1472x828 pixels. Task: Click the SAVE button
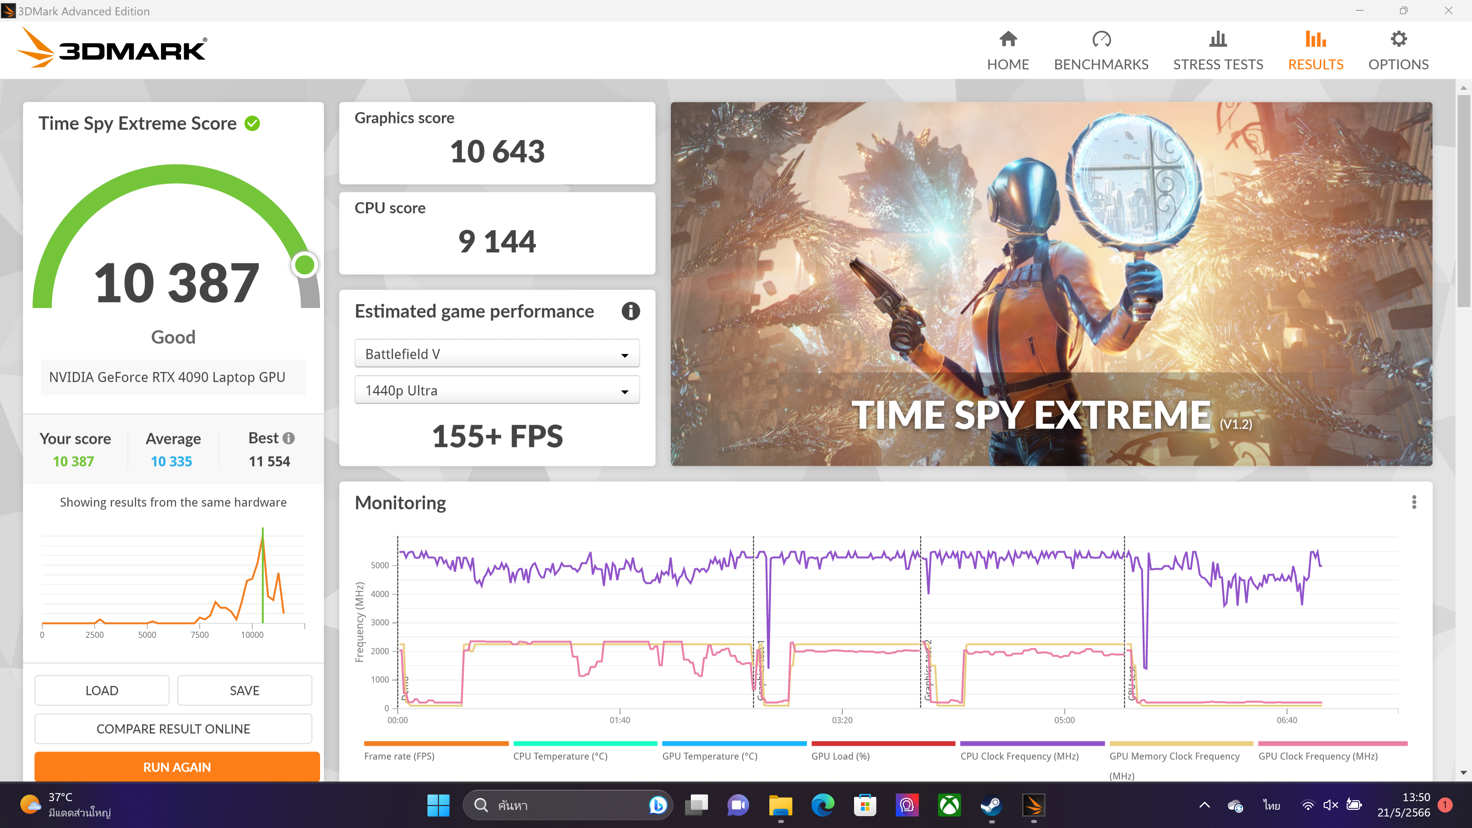(x=245, y=690)
